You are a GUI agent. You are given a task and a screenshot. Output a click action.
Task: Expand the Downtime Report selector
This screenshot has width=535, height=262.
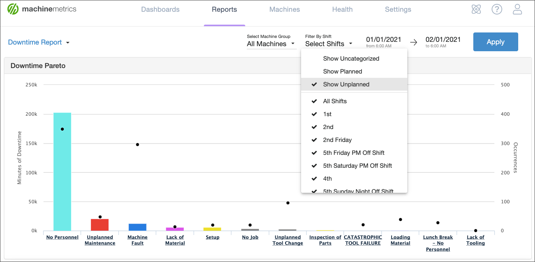pos(39,42)
